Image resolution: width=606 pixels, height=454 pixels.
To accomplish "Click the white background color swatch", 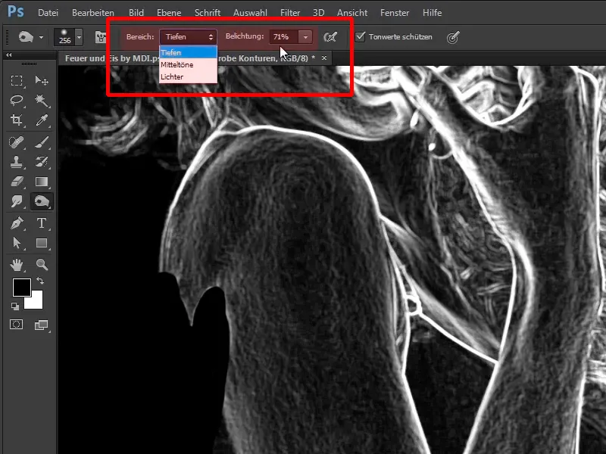I will [36, 302].
